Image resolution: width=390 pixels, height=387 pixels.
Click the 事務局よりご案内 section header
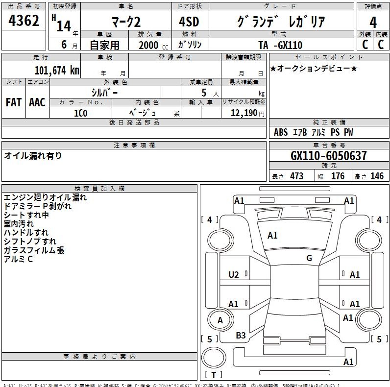point(99,356)
